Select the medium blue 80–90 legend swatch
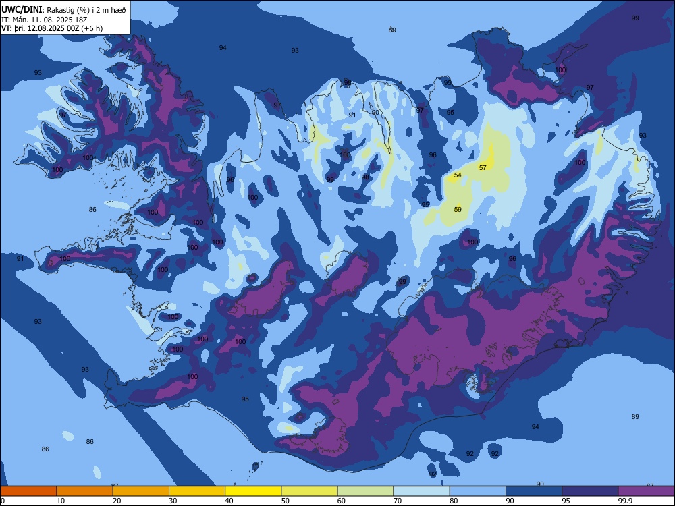This screenshot has width=675, height=506. (478, 491)
